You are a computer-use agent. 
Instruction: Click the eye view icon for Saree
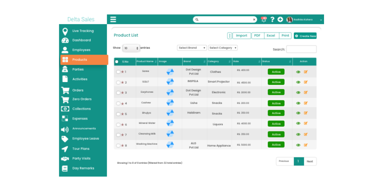point(298,72)
